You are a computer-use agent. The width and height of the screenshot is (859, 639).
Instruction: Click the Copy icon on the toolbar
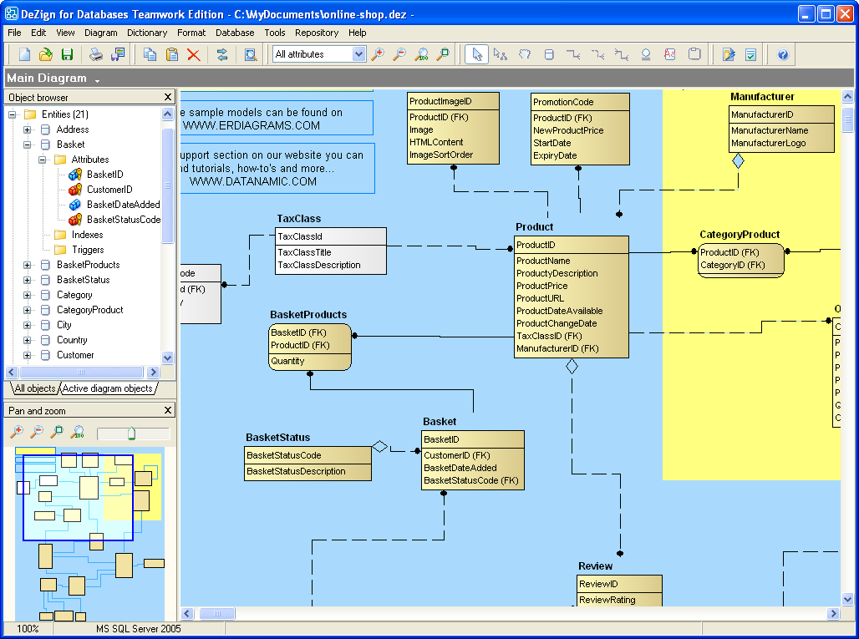tap(150, 54)
